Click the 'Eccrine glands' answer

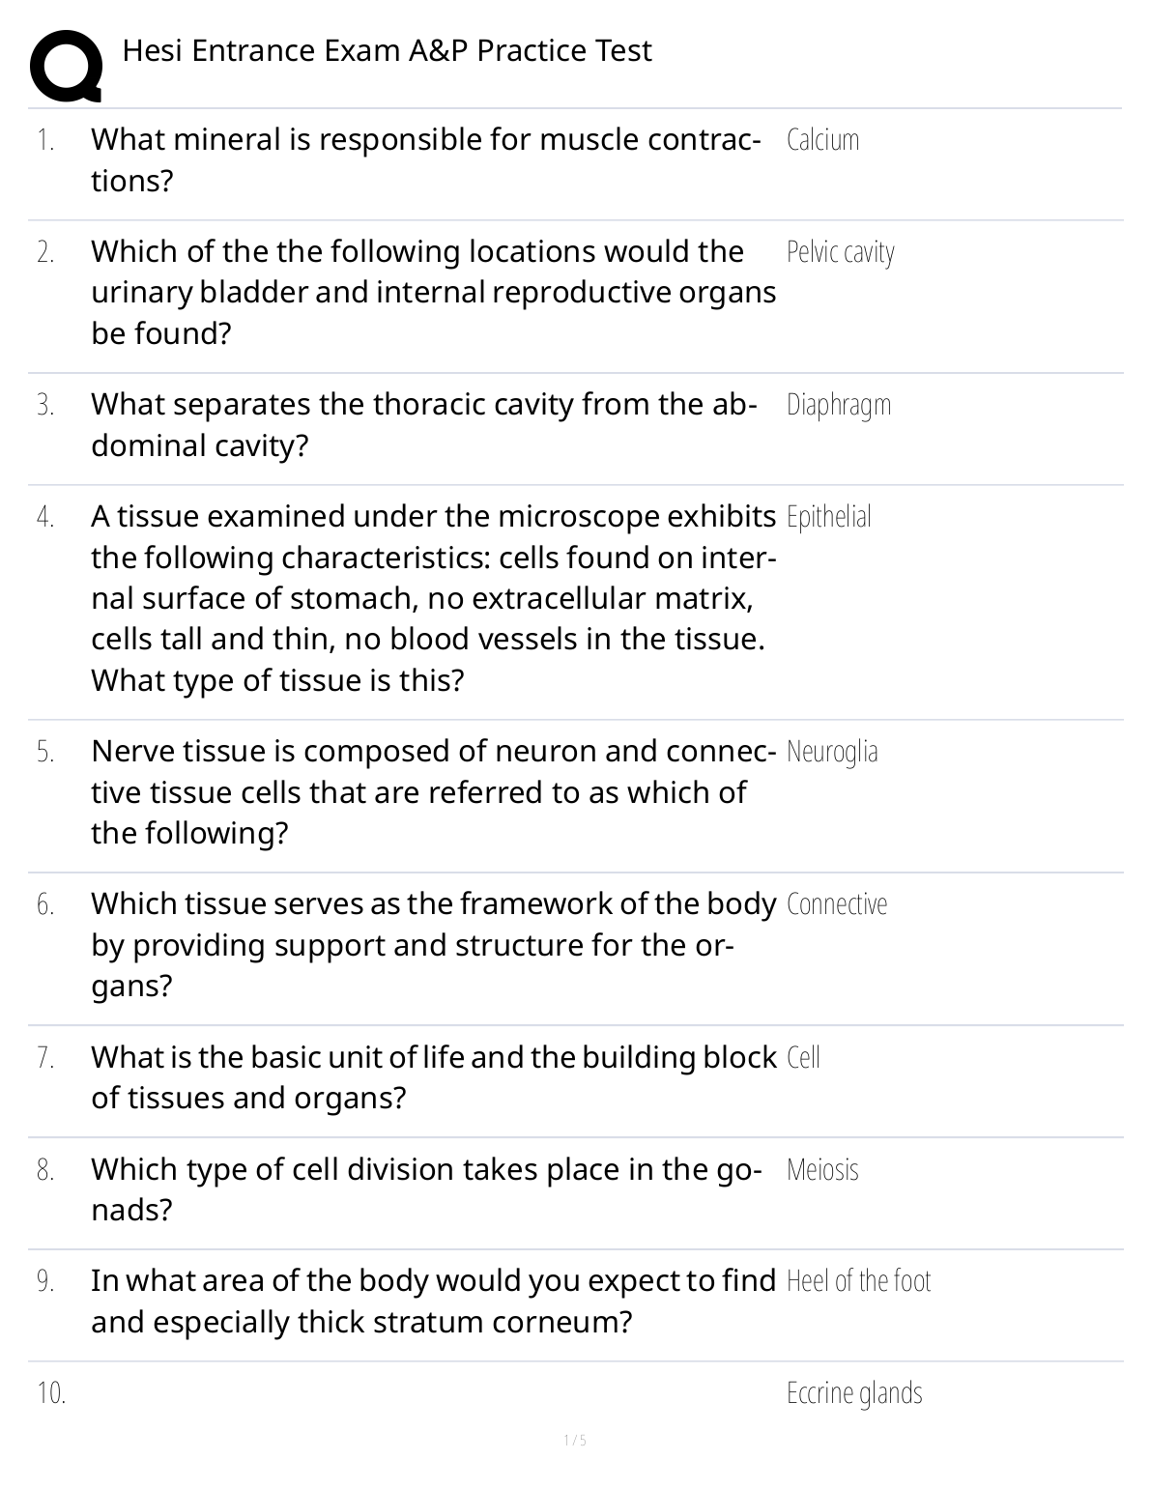click(854, 1393)
